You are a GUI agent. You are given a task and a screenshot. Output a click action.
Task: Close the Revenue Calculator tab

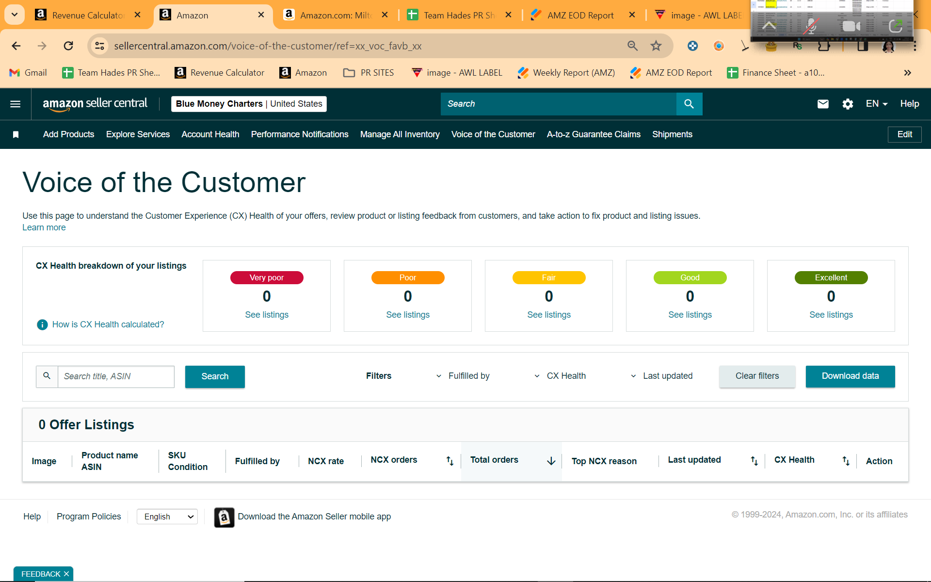(138, 15)
